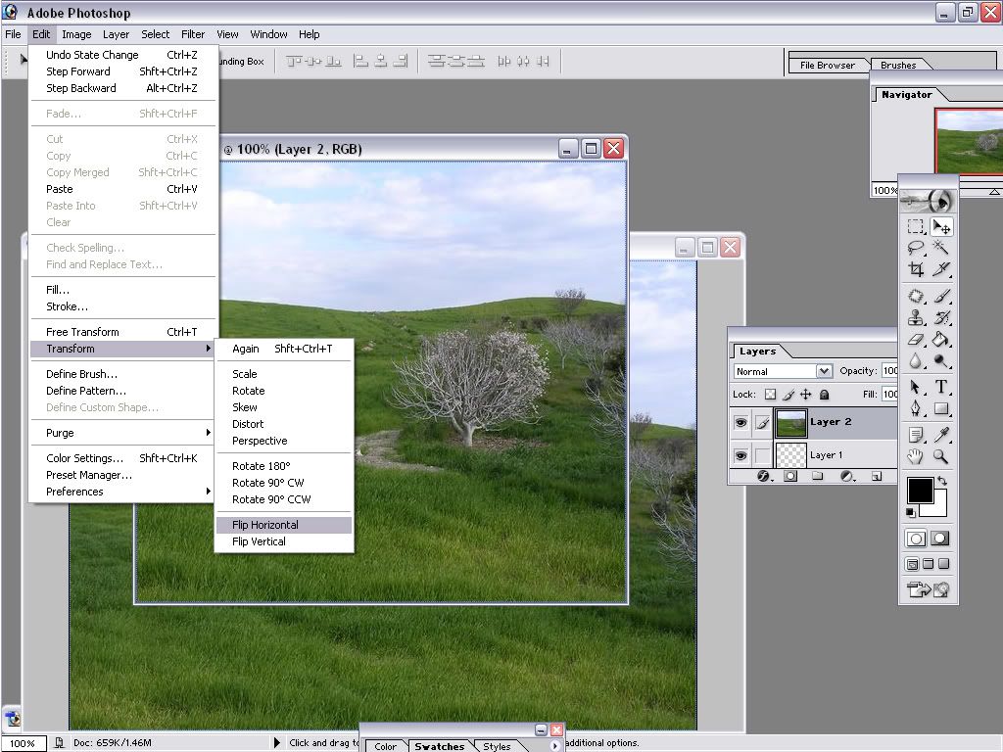
Task: Select the Dodge tool
Action: point(941,361)
